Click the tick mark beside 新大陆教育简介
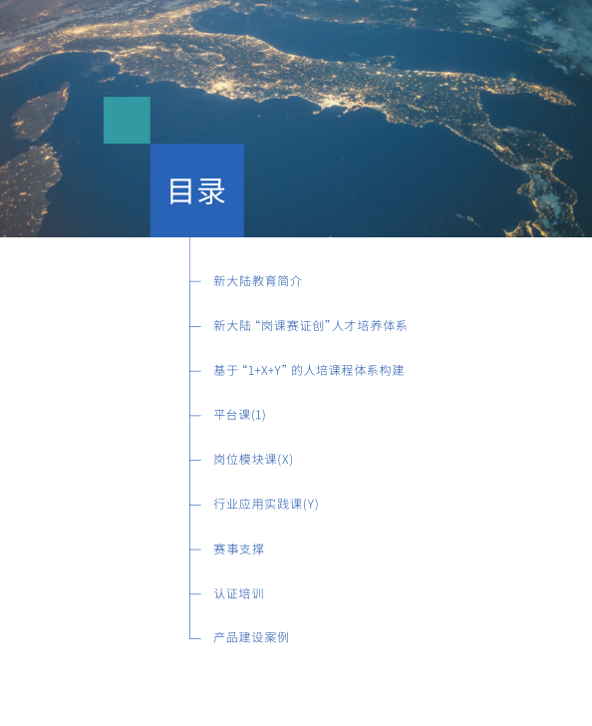This screenshot has width=592, height=726. click(x=195, y=281)
